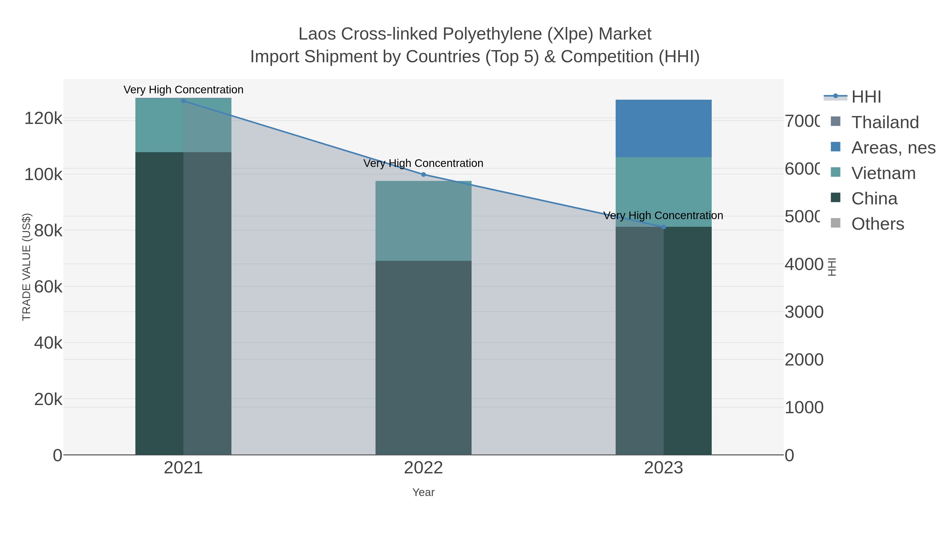Click the Areas, nes blue legend swatch

point(835,147)
